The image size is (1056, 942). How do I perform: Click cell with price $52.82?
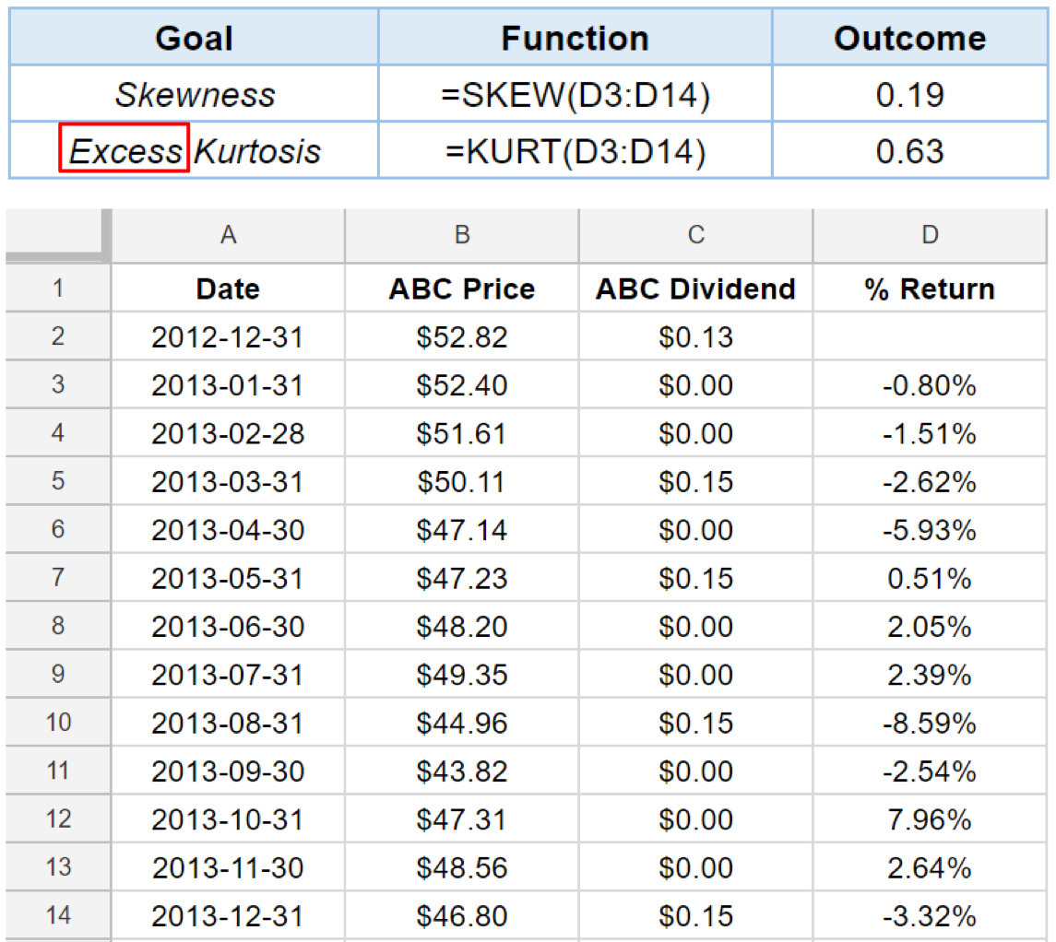click(x=461, y=336)
